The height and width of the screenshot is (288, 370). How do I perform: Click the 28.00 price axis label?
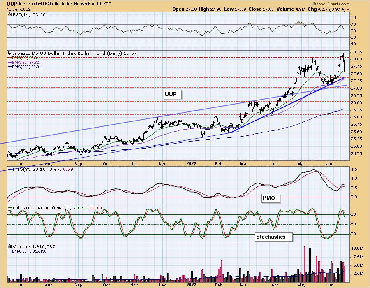coord(356,59)
